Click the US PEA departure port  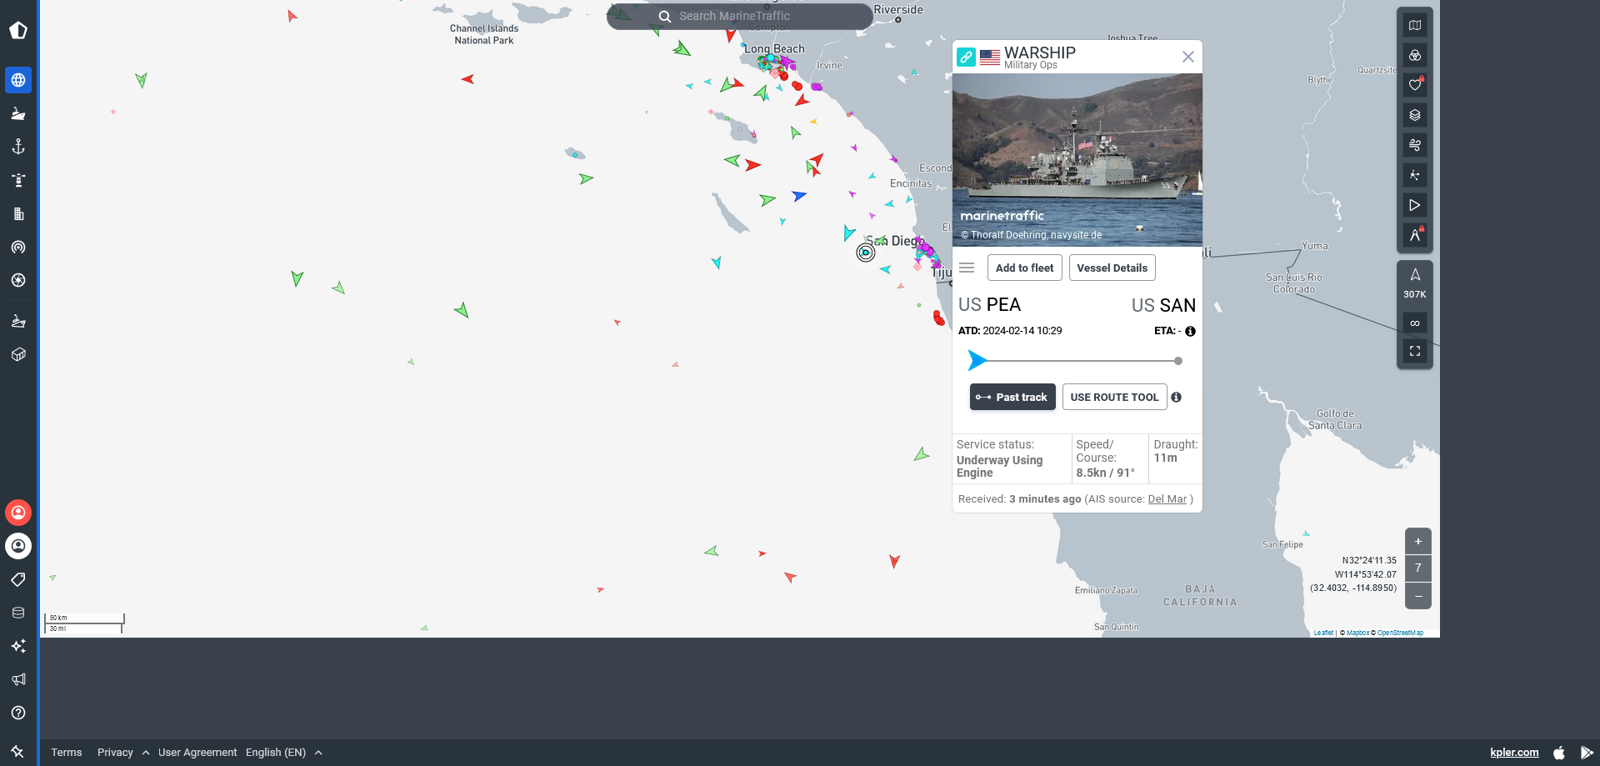pyautogui.click(x=989, y=304)
